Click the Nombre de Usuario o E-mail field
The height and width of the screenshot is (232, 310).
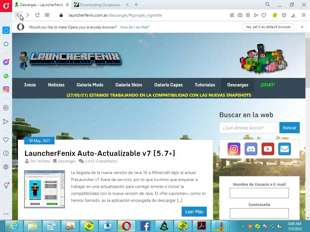pyautogui.click(x=259, y=193)
